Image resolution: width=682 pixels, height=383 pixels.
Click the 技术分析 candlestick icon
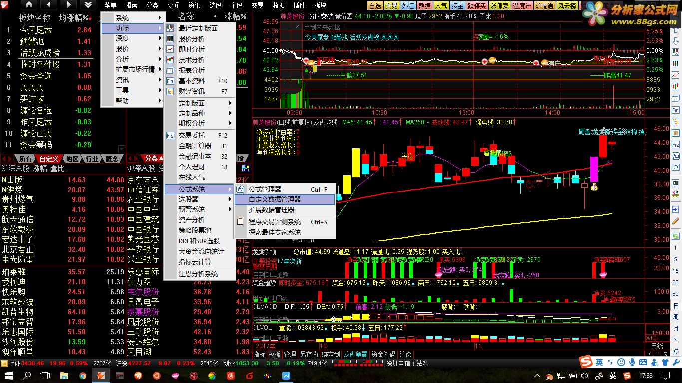[170, 60]
